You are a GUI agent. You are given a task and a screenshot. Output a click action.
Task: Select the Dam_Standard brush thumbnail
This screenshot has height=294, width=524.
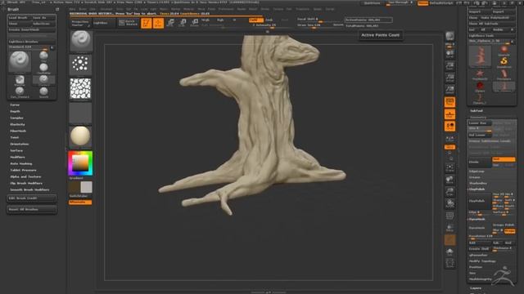(20, 91)
